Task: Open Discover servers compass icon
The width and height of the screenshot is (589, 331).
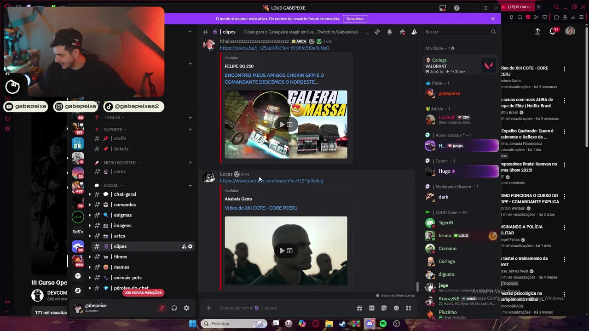Action: coord(78,291)
